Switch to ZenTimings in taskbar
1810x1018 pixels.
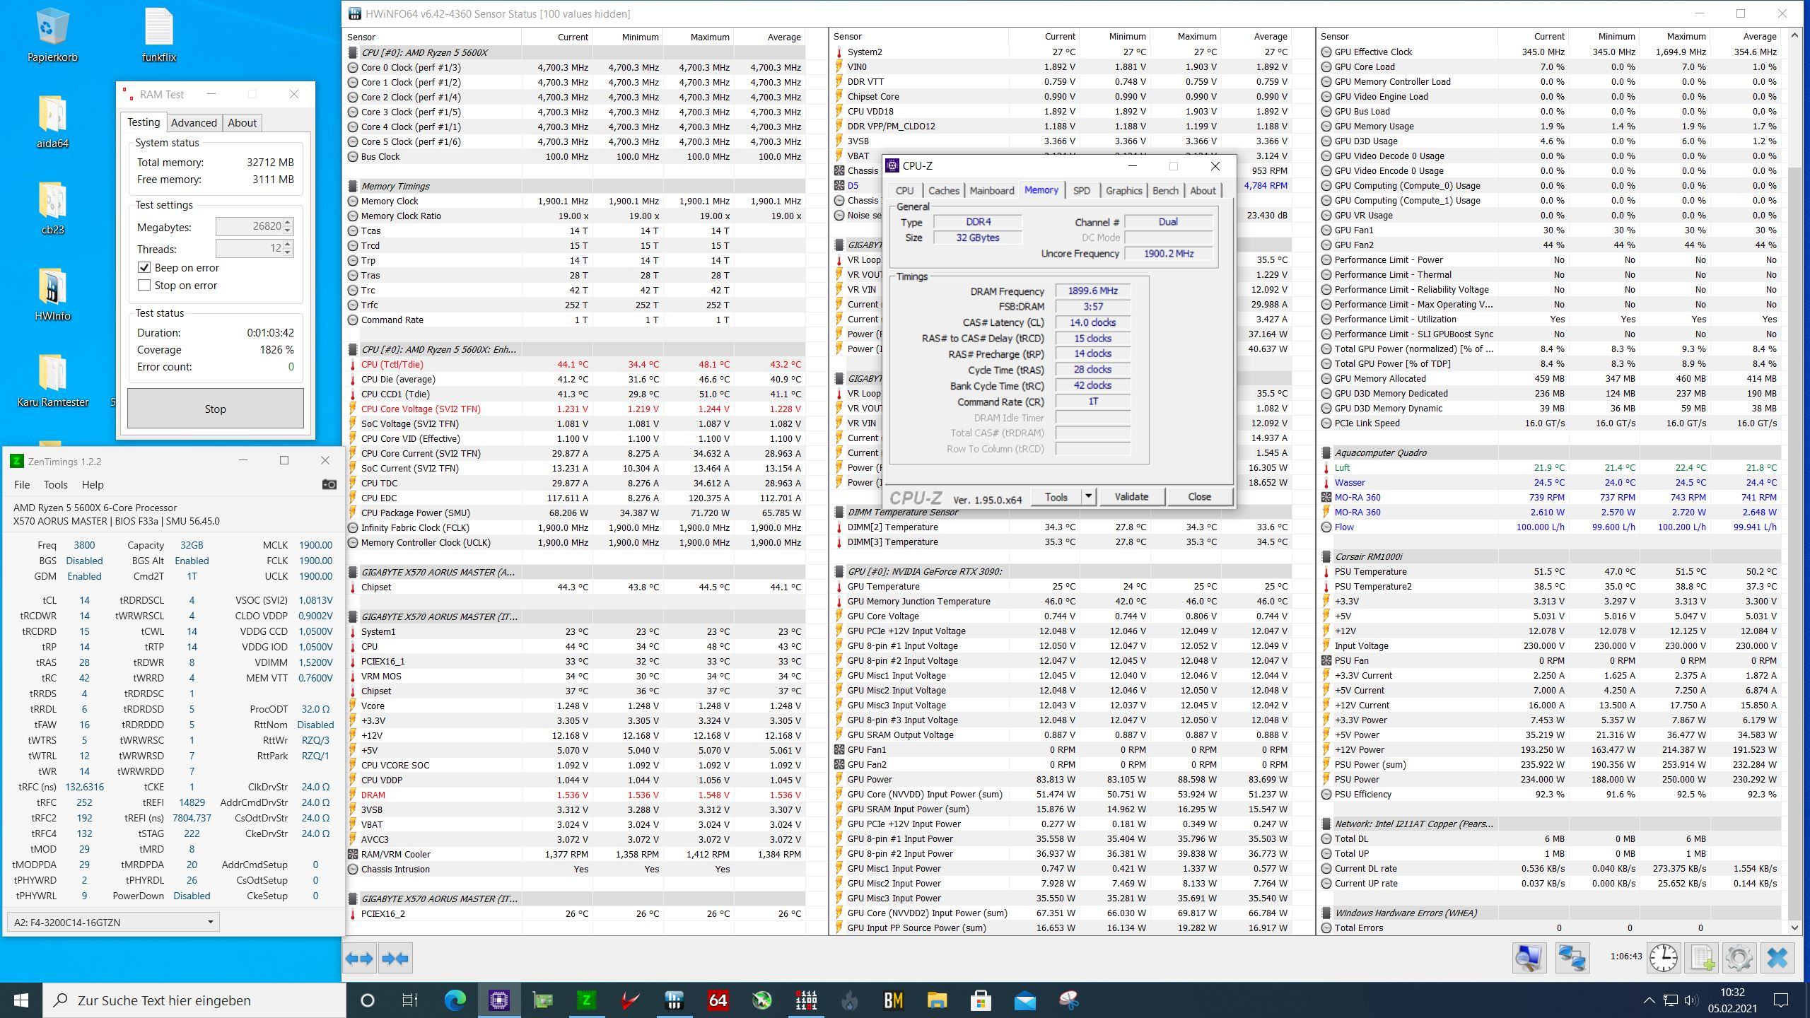click(x=586, y=1000)
